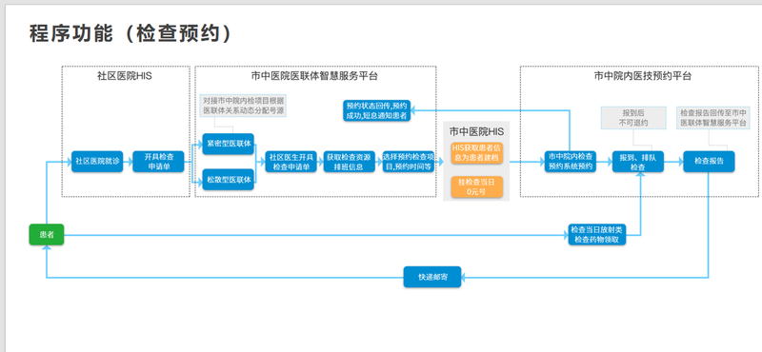The image size is (762, 352).
Task: Click the 检查报告 box
Action: 709,162
